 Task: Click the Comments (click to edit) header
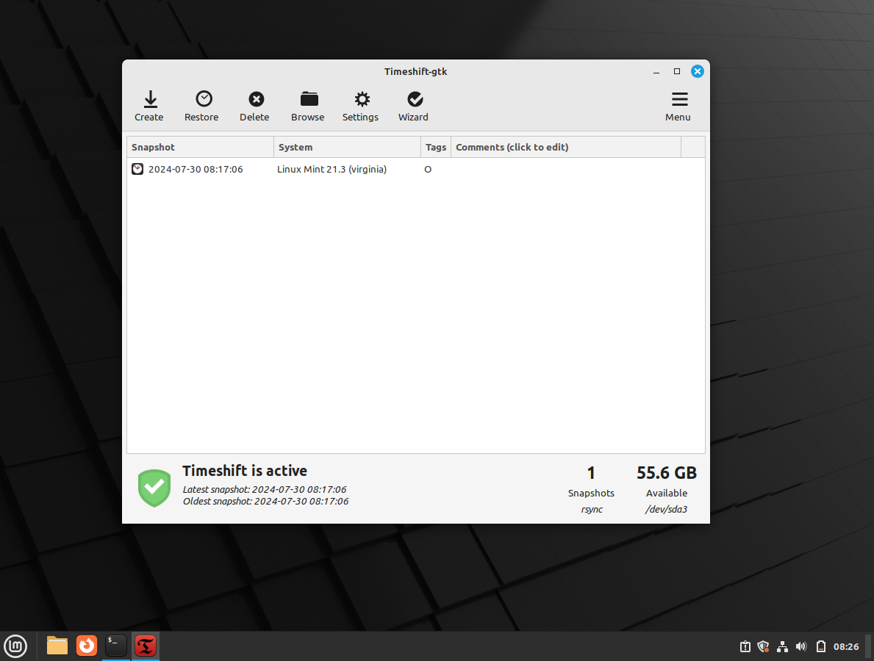(566, 147)
